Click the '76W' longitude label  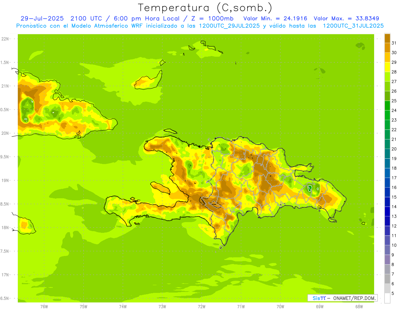(44, 306)
